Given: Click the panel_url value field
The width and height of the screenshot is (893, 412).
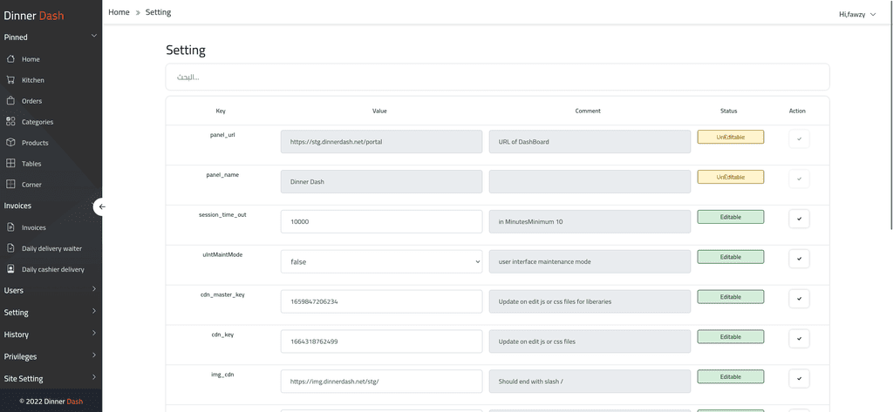Looking at the screenshot, I should tap(382, 142).
